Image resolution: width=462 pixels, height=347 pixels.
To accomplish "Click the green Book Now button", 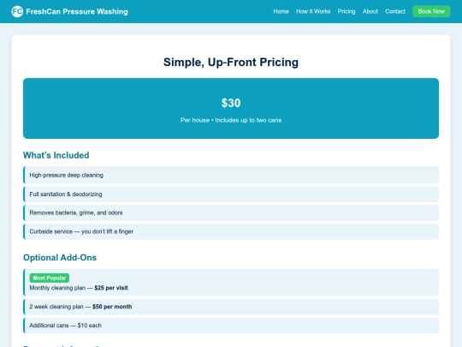I will tap(431, 11).
